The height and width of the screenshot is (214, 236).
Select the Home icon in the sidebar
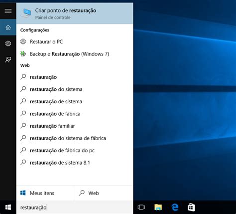(8, 27)
